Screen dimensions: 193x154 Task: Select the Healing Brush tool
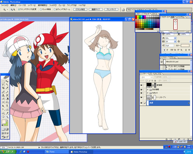point(3,92)
